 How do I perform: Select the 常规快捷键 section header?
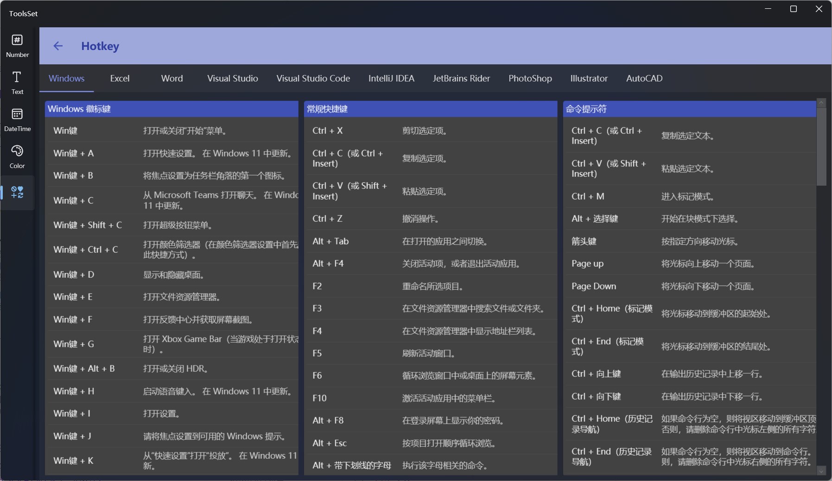point(431,109)
